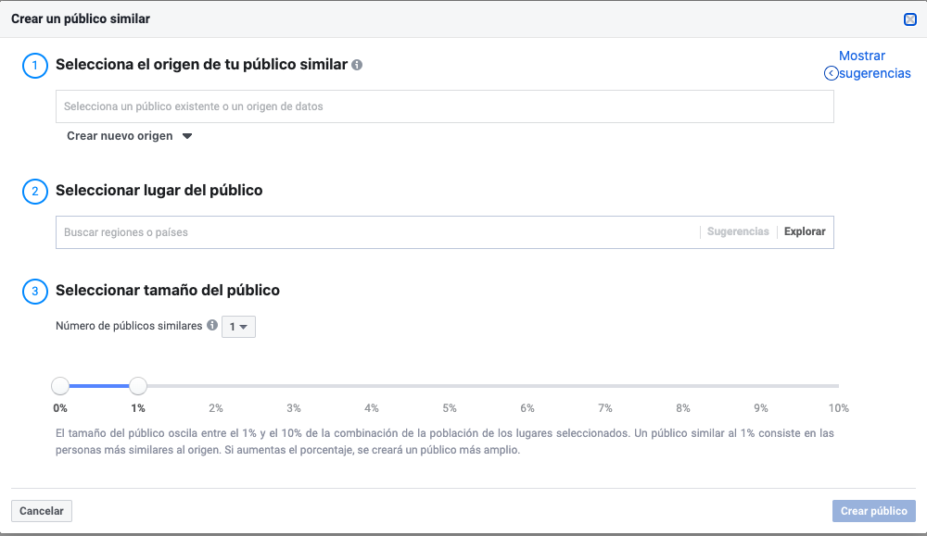Expand the "Crear nuevo origen" dropdown
The height and width of the screenshot is (536, 927).
[x=130, y=135]
